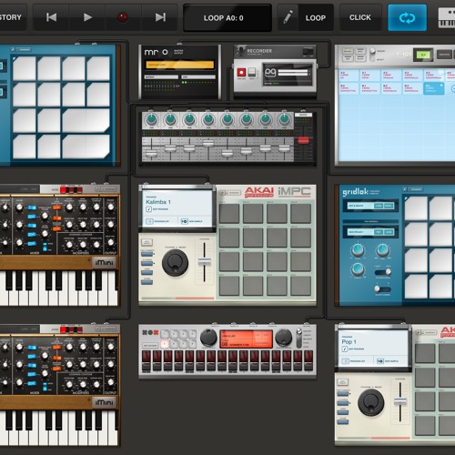Toggle the white hold switch beside Recorder's record button
The width and height of the screenshot is (455, 455).
[x=252, y=72]
